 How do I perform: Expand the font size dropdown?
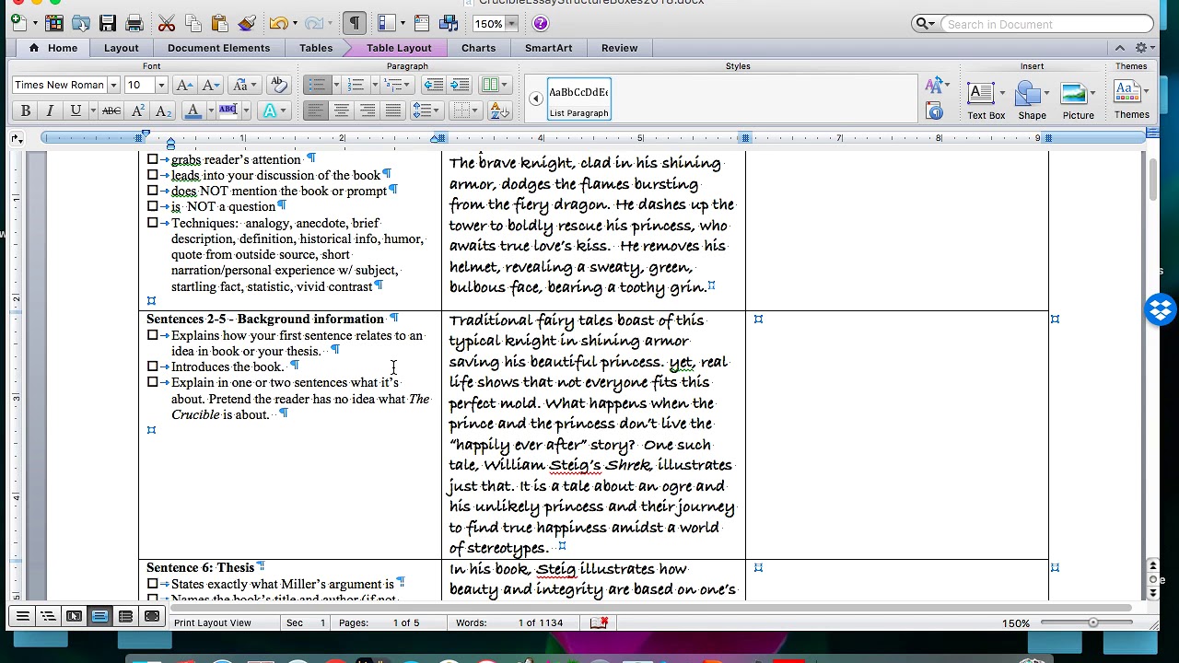160,85
